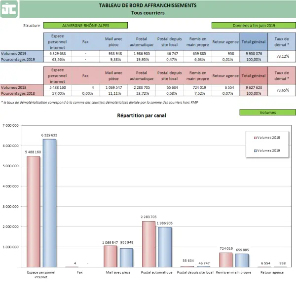Click the Volumes 2018 row header
Screen dimensions: 296x296
point(22,88)
